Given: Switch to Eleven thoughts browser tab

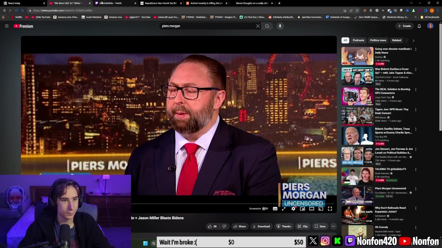Looking at the screenshot, I should (x=252, y=3).
